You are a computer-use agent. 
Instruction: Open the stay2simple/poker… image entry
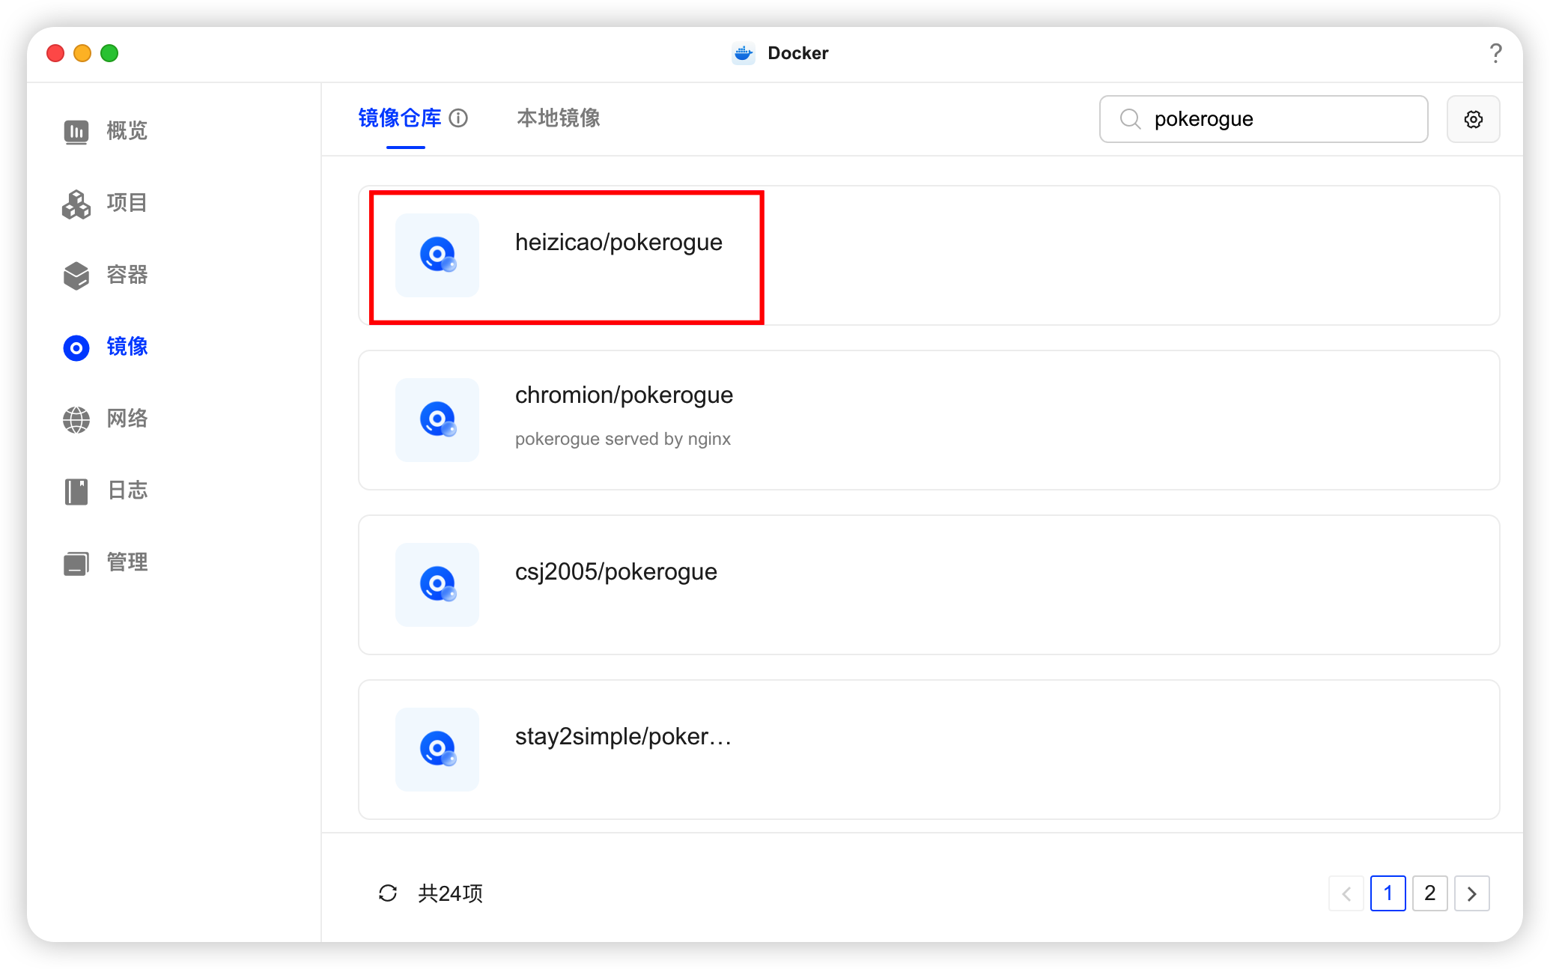[x=622, y=737]
